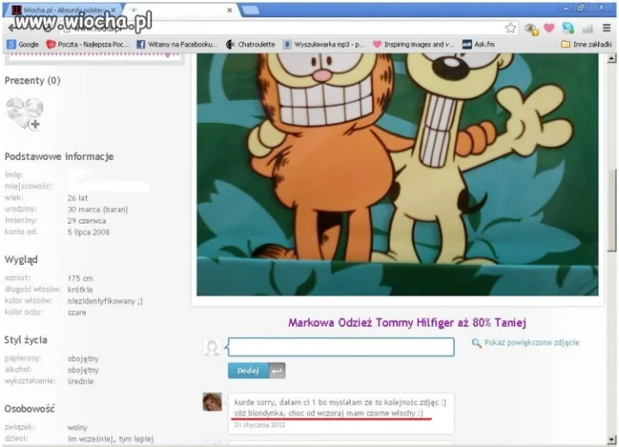
Task: Click the commenter's profile avatar thumbnail
Action: pos(212,402)
